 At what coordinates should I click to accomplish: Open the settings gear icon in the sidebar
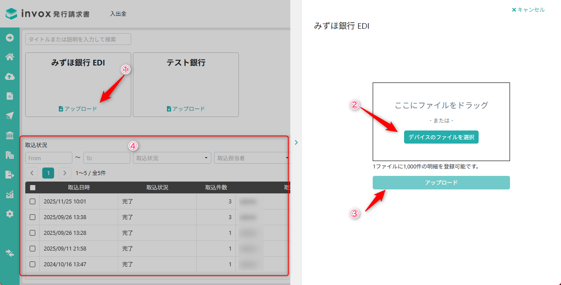(x=10, y=214)
